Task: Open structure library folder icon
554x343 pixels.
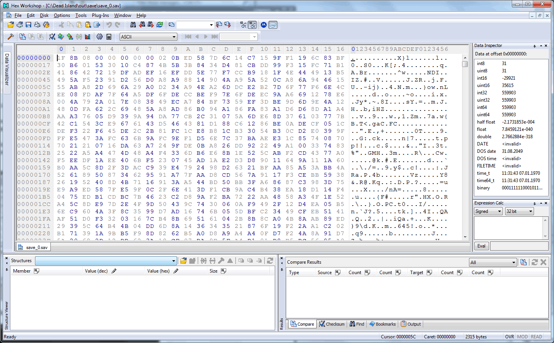Action: tap(184, 261)
